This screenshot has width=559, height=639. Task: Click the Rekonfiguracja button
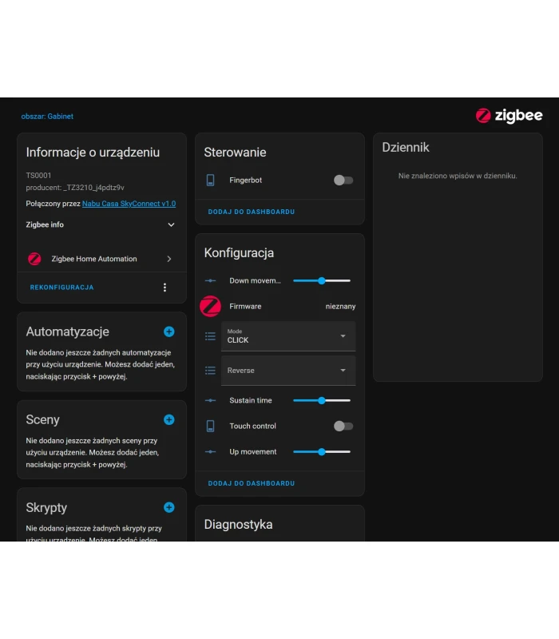(62, 288)
